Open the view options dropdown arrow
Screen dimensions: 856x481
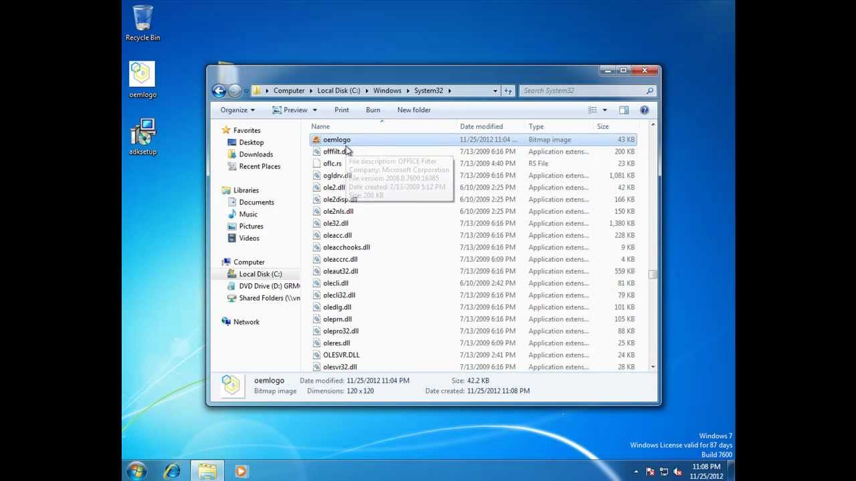pos(605,110)
